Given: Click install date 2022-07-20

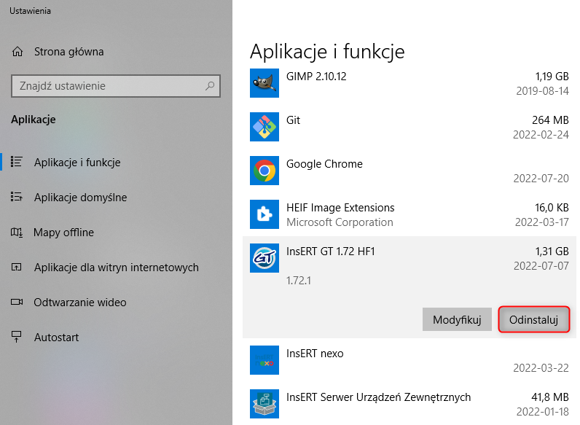Looking at the screenshot, I should [541, 179].
